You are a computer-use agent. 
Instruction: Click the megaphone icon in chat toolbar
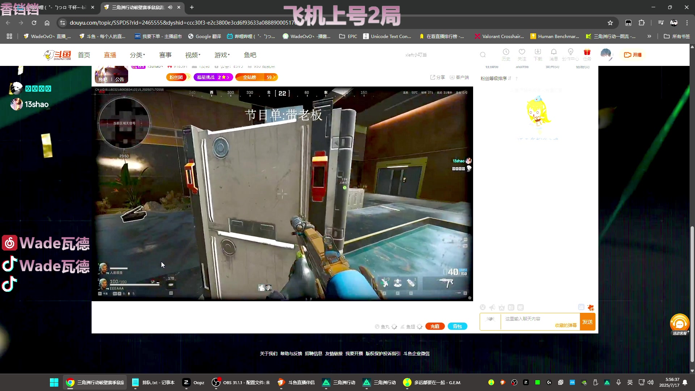[492, 307]
